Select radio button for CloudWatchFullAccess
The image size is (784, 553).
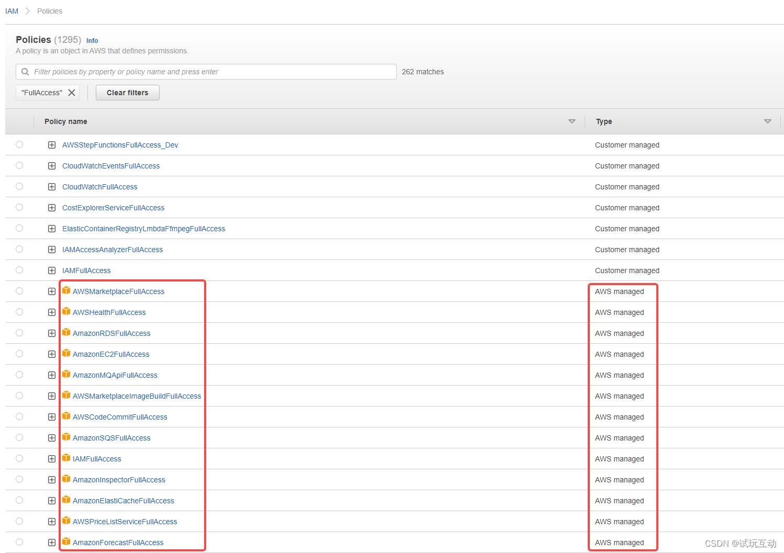19,186
